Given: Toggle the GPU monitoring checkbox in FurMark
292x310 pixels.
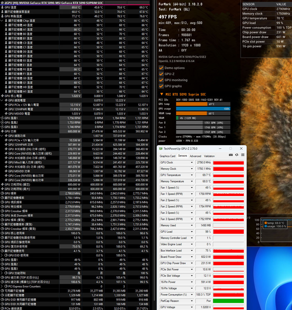Looking at the screenshot, I should pyautogui.click(x=161, y=80).
